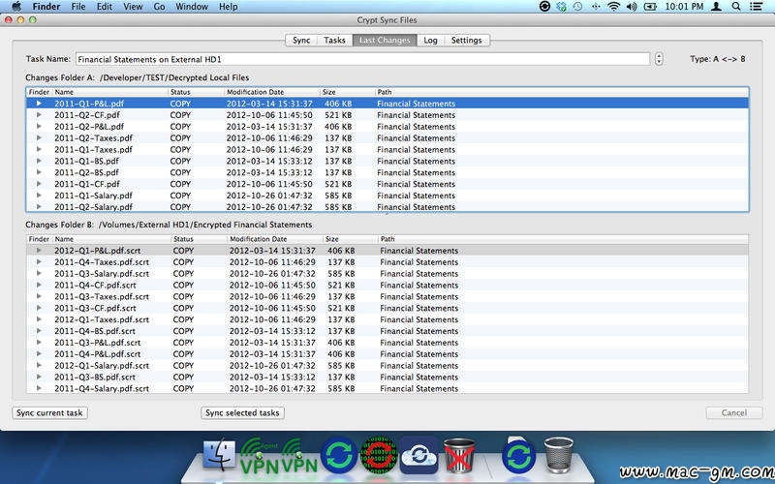The width and height of the screenshot is (775, 484).
Task: Click the user account icon in menu bar
Action: 716,7
